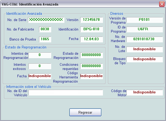Click the No. de Fabricante field

coord(45,29)
